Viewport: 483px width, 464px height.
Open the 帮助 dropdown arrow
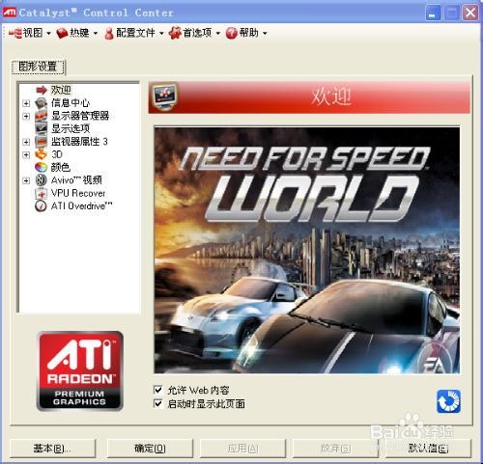265,33
